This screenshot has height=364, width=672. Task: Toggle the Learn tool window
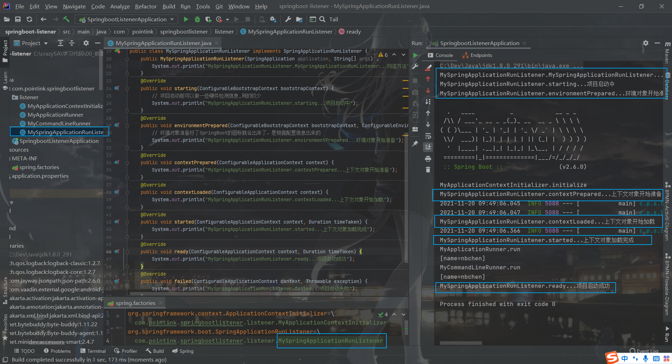pos(5,81)
